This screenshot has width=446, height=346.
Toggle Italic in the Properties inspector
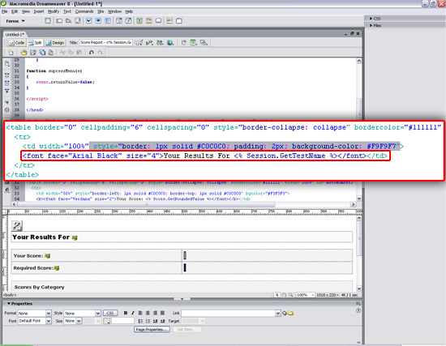tap(132, 313)
